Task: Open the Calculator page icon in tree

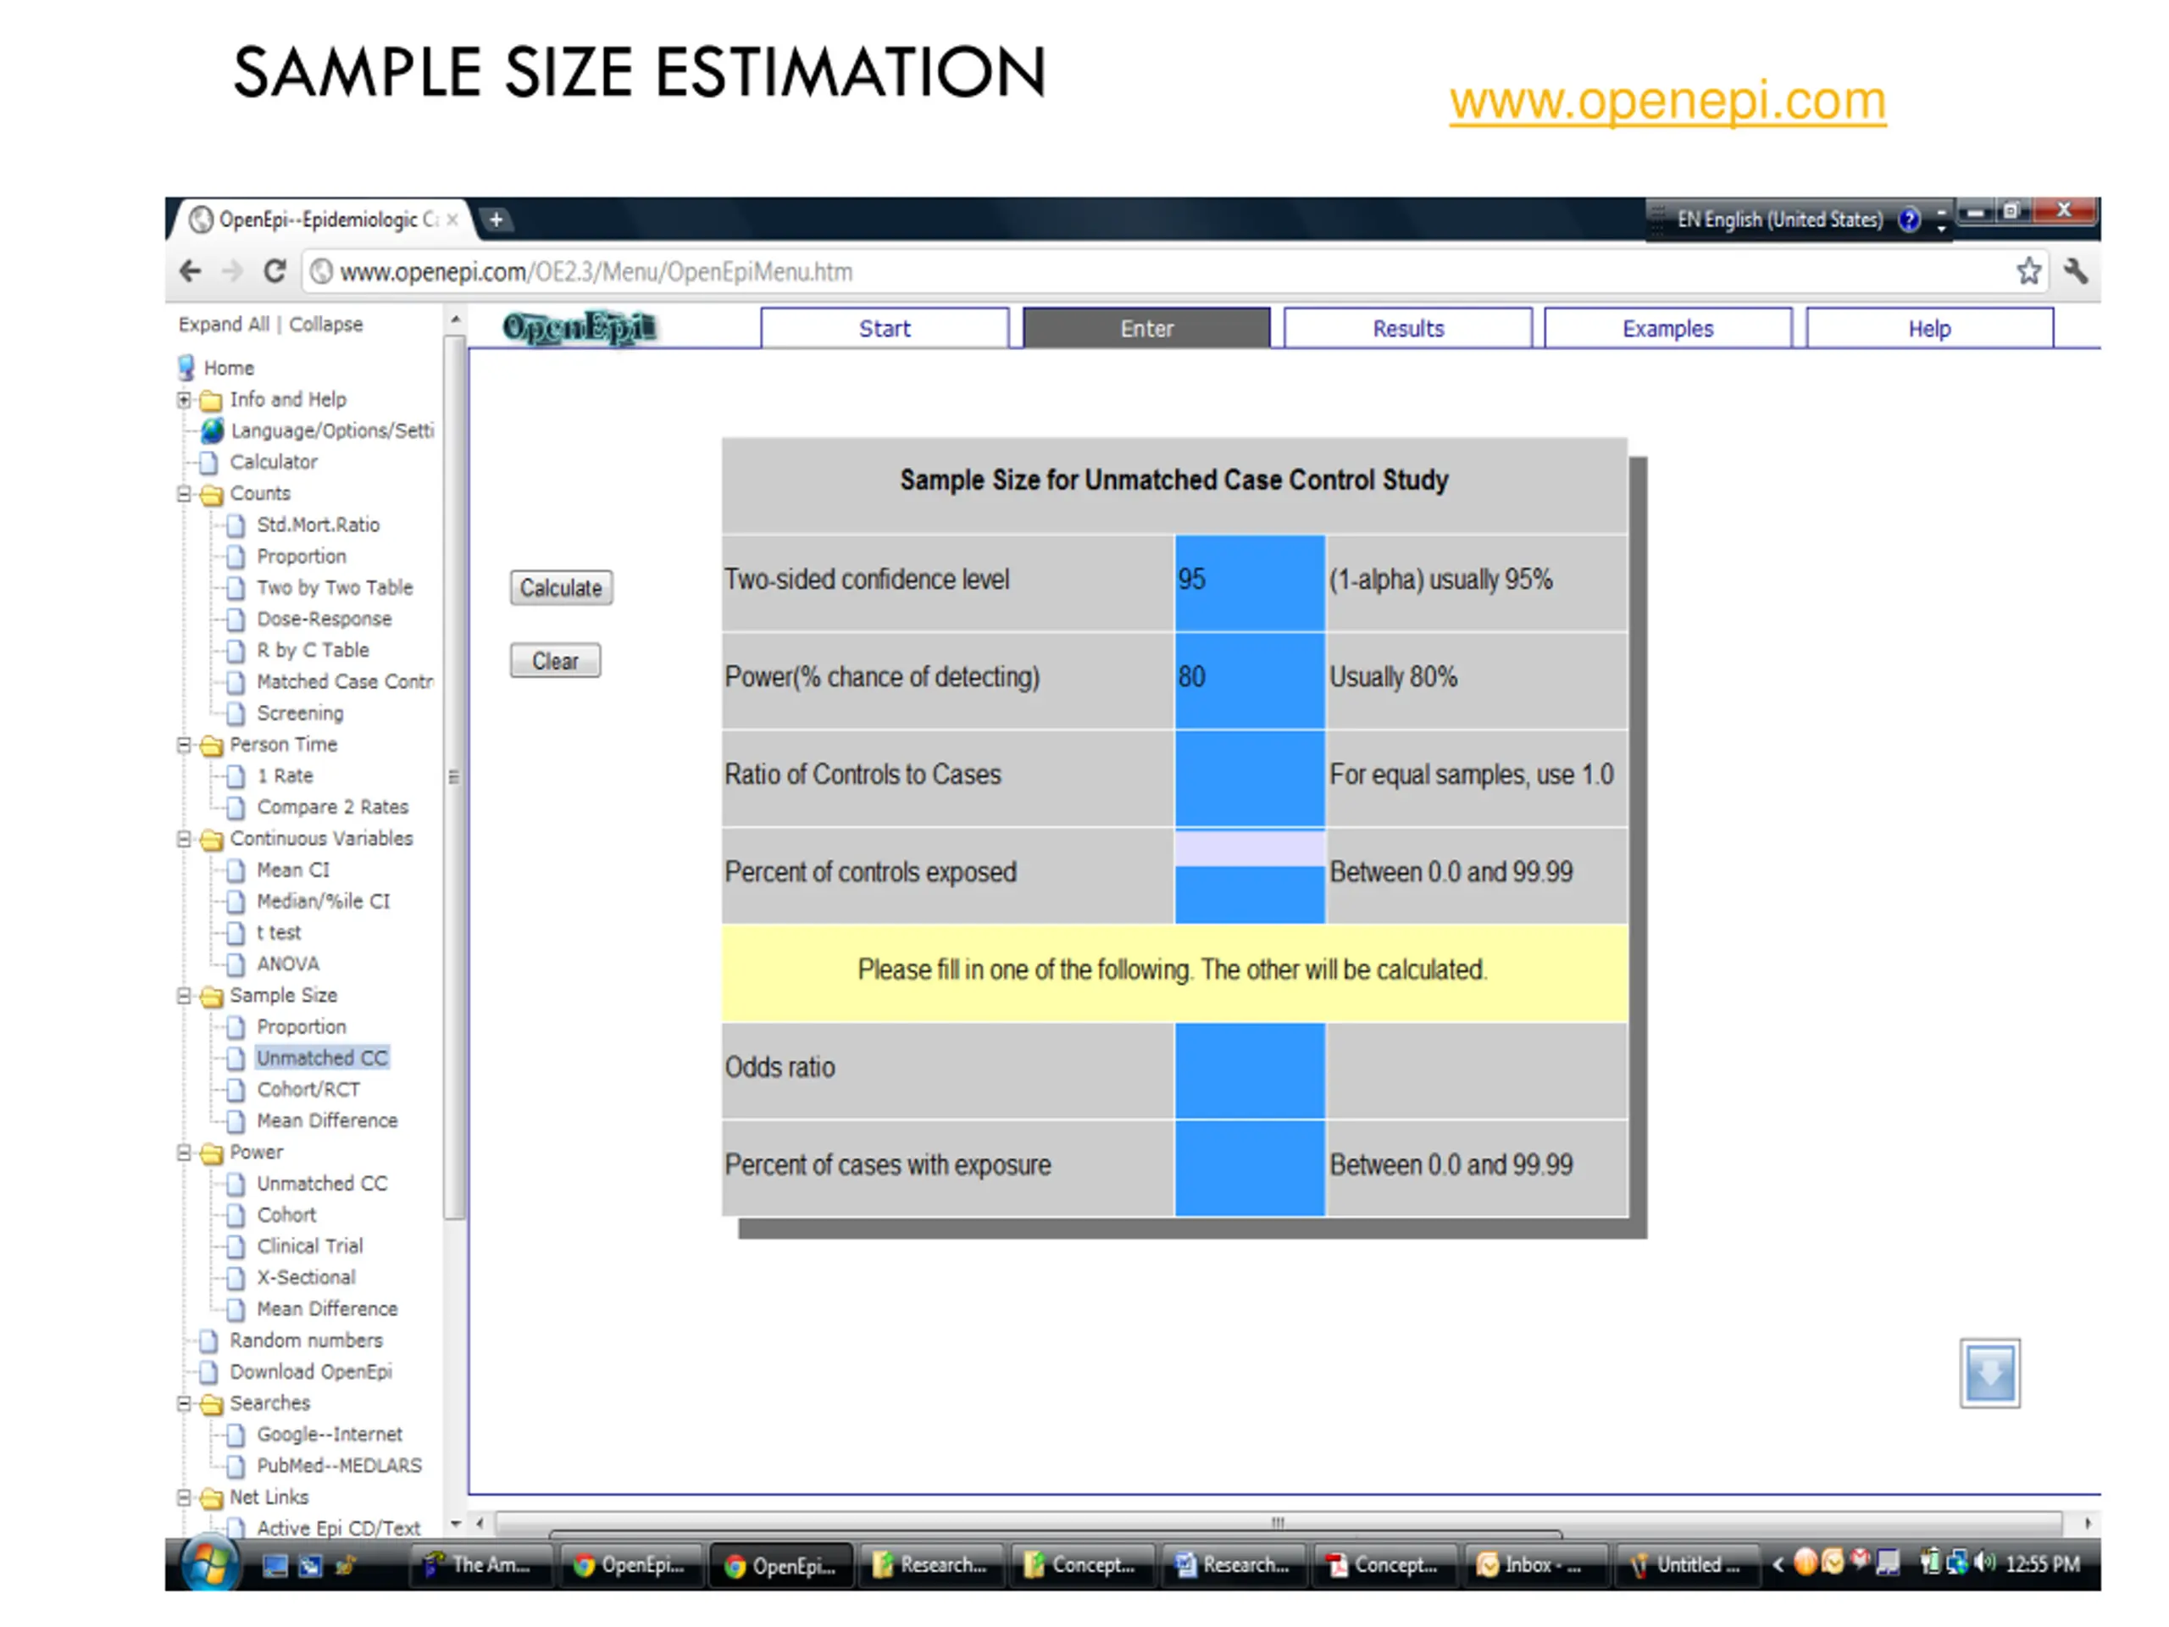Action: [209, 462]
